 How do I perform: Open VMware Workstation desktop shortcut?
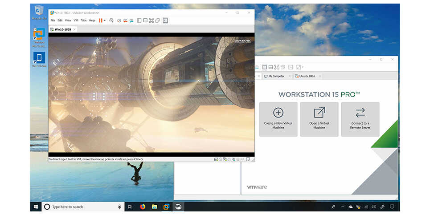click(39, 37)
